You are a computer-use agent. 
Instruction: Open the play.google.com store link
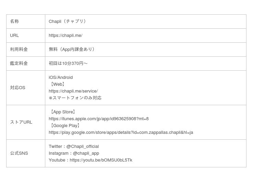[x=121, y=133]
